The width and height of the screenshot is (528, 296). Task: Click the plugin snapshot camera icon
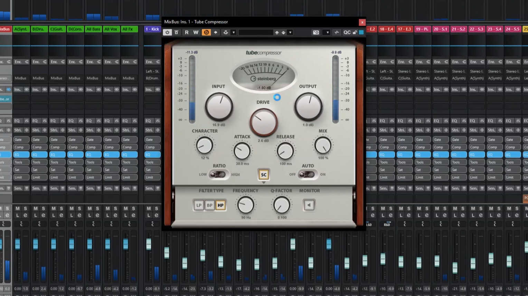tap(316, 32)
